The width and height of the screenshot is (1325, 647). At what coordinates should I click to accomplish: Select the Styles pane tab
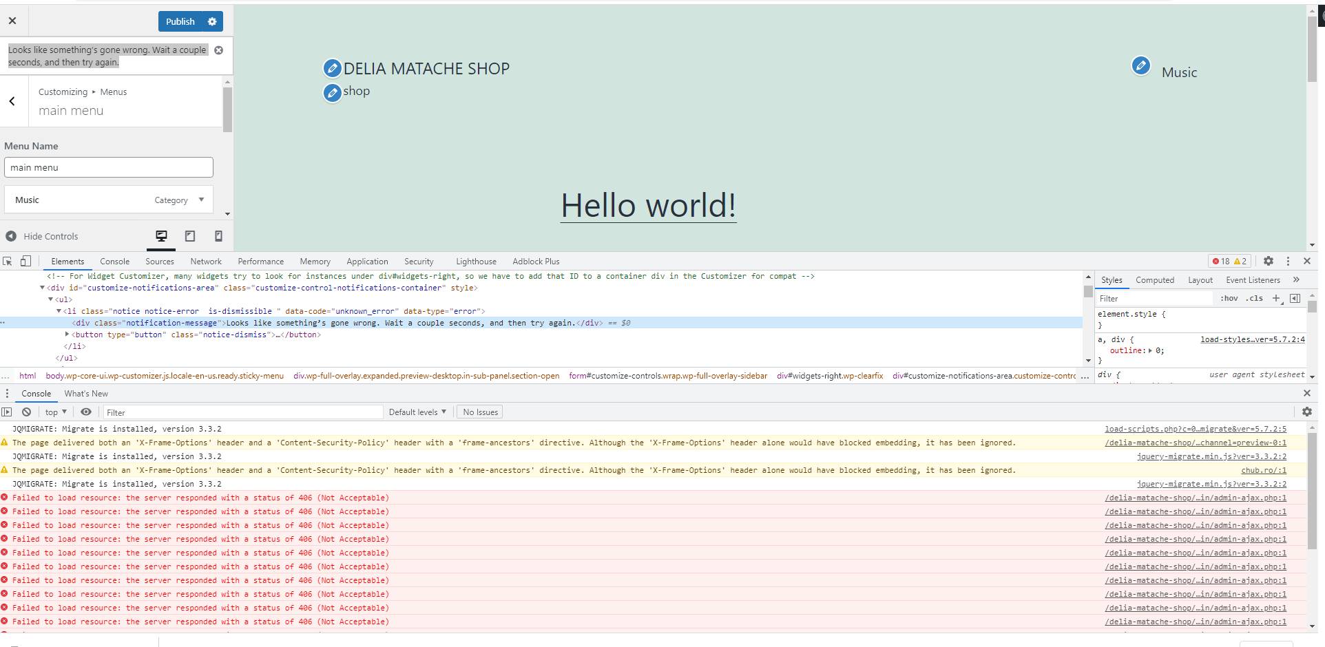click(x=1112, y=280)
